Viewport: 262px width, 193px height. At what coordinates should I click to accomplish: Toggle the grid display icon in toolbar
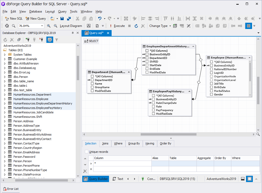point(249,26)
